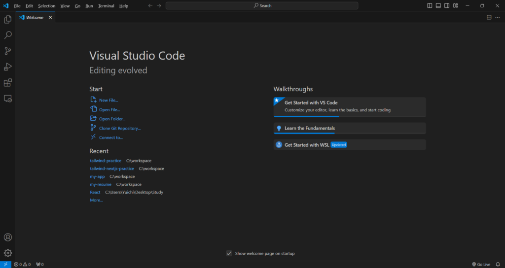Screen dimensions: 505x268
Task: Open the Source Control view
Action: (x=8, y=51)
